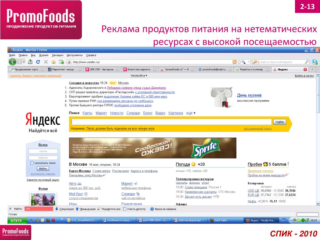320x240 pixels.
Task: Click the Мой Круг icon
Action: pyautogui.click(x=86, y=194)
